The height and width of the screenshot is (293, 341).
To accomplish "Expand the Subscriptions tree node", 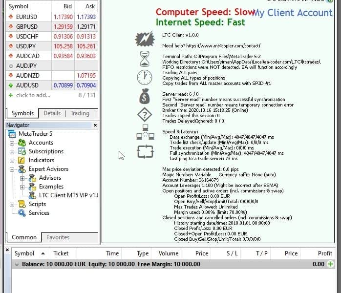I will pos(12,152).
